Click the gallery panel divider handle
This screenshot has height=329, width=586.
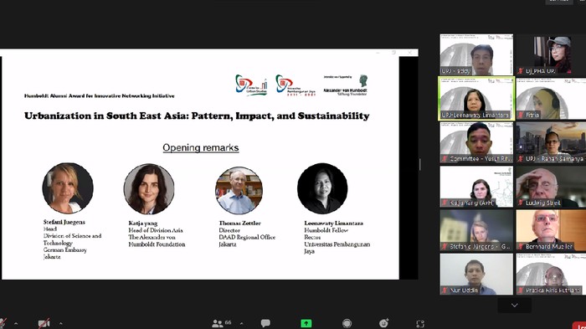click(x=419, y=164)
